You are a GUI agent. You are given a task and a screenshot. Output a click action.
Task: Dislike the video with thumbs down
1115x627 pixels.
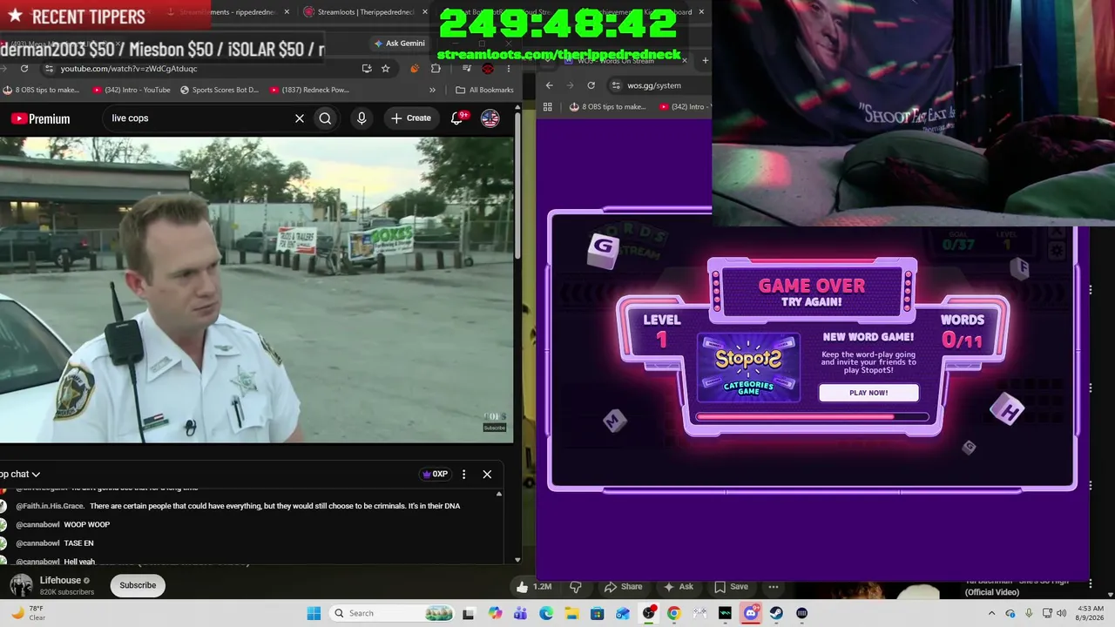click(575, 587)
